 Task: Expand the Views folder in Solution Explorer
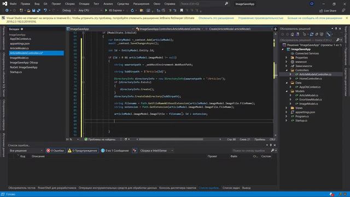tap(287, 108)
